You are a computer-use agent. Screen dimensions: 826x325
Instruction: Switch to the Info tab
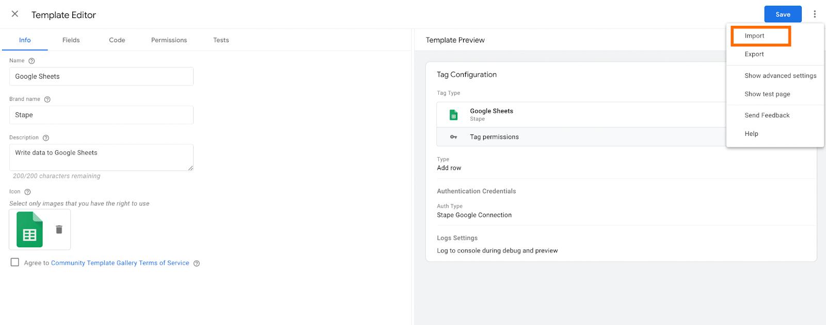[x=25, y=40]
